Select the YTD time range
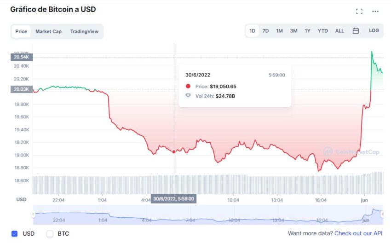 point(322,31)
